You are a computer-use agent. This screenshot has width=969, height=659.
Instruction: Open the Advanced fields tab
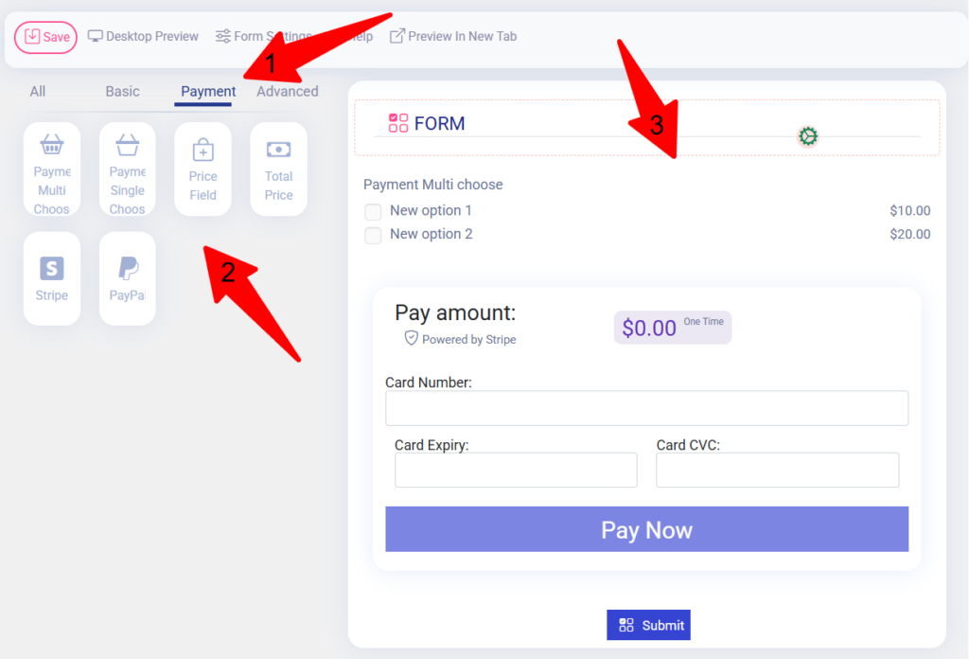coord(288,92)
